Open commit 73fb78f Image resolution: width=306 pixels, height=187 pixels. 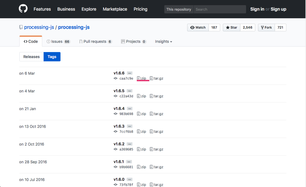point(126,185)
